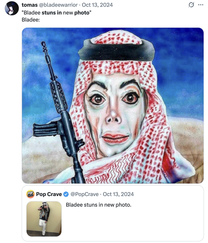Viewport: 208px width, 243px height.
Task: Click the @bladeewarrior username handle
Action: pos(57,4)
